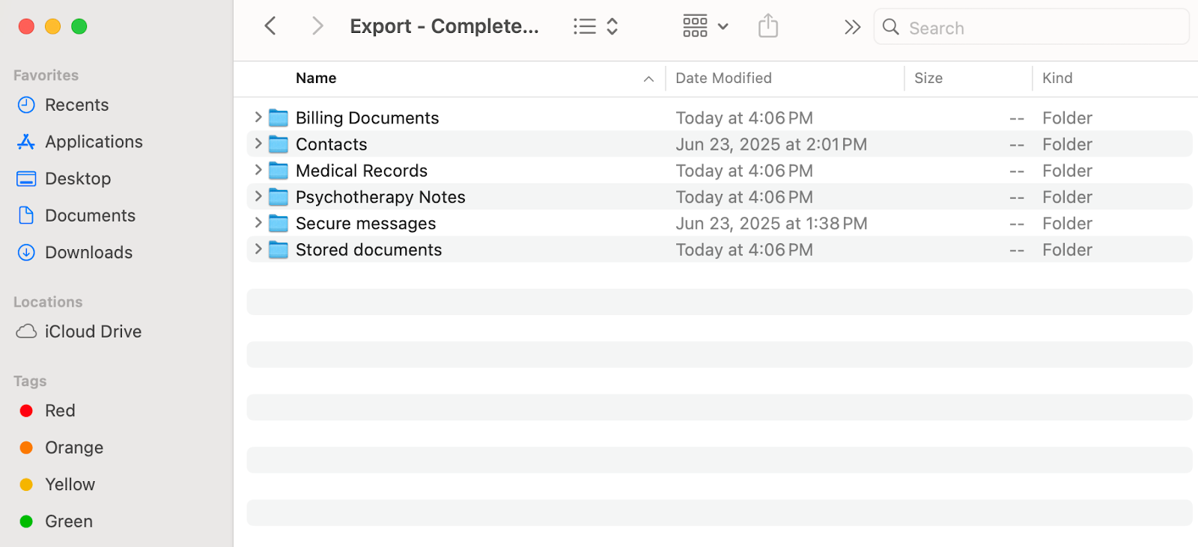Go back with the left chevron
The height and width of the screenshot is (547, 1198).
[270, 26]
